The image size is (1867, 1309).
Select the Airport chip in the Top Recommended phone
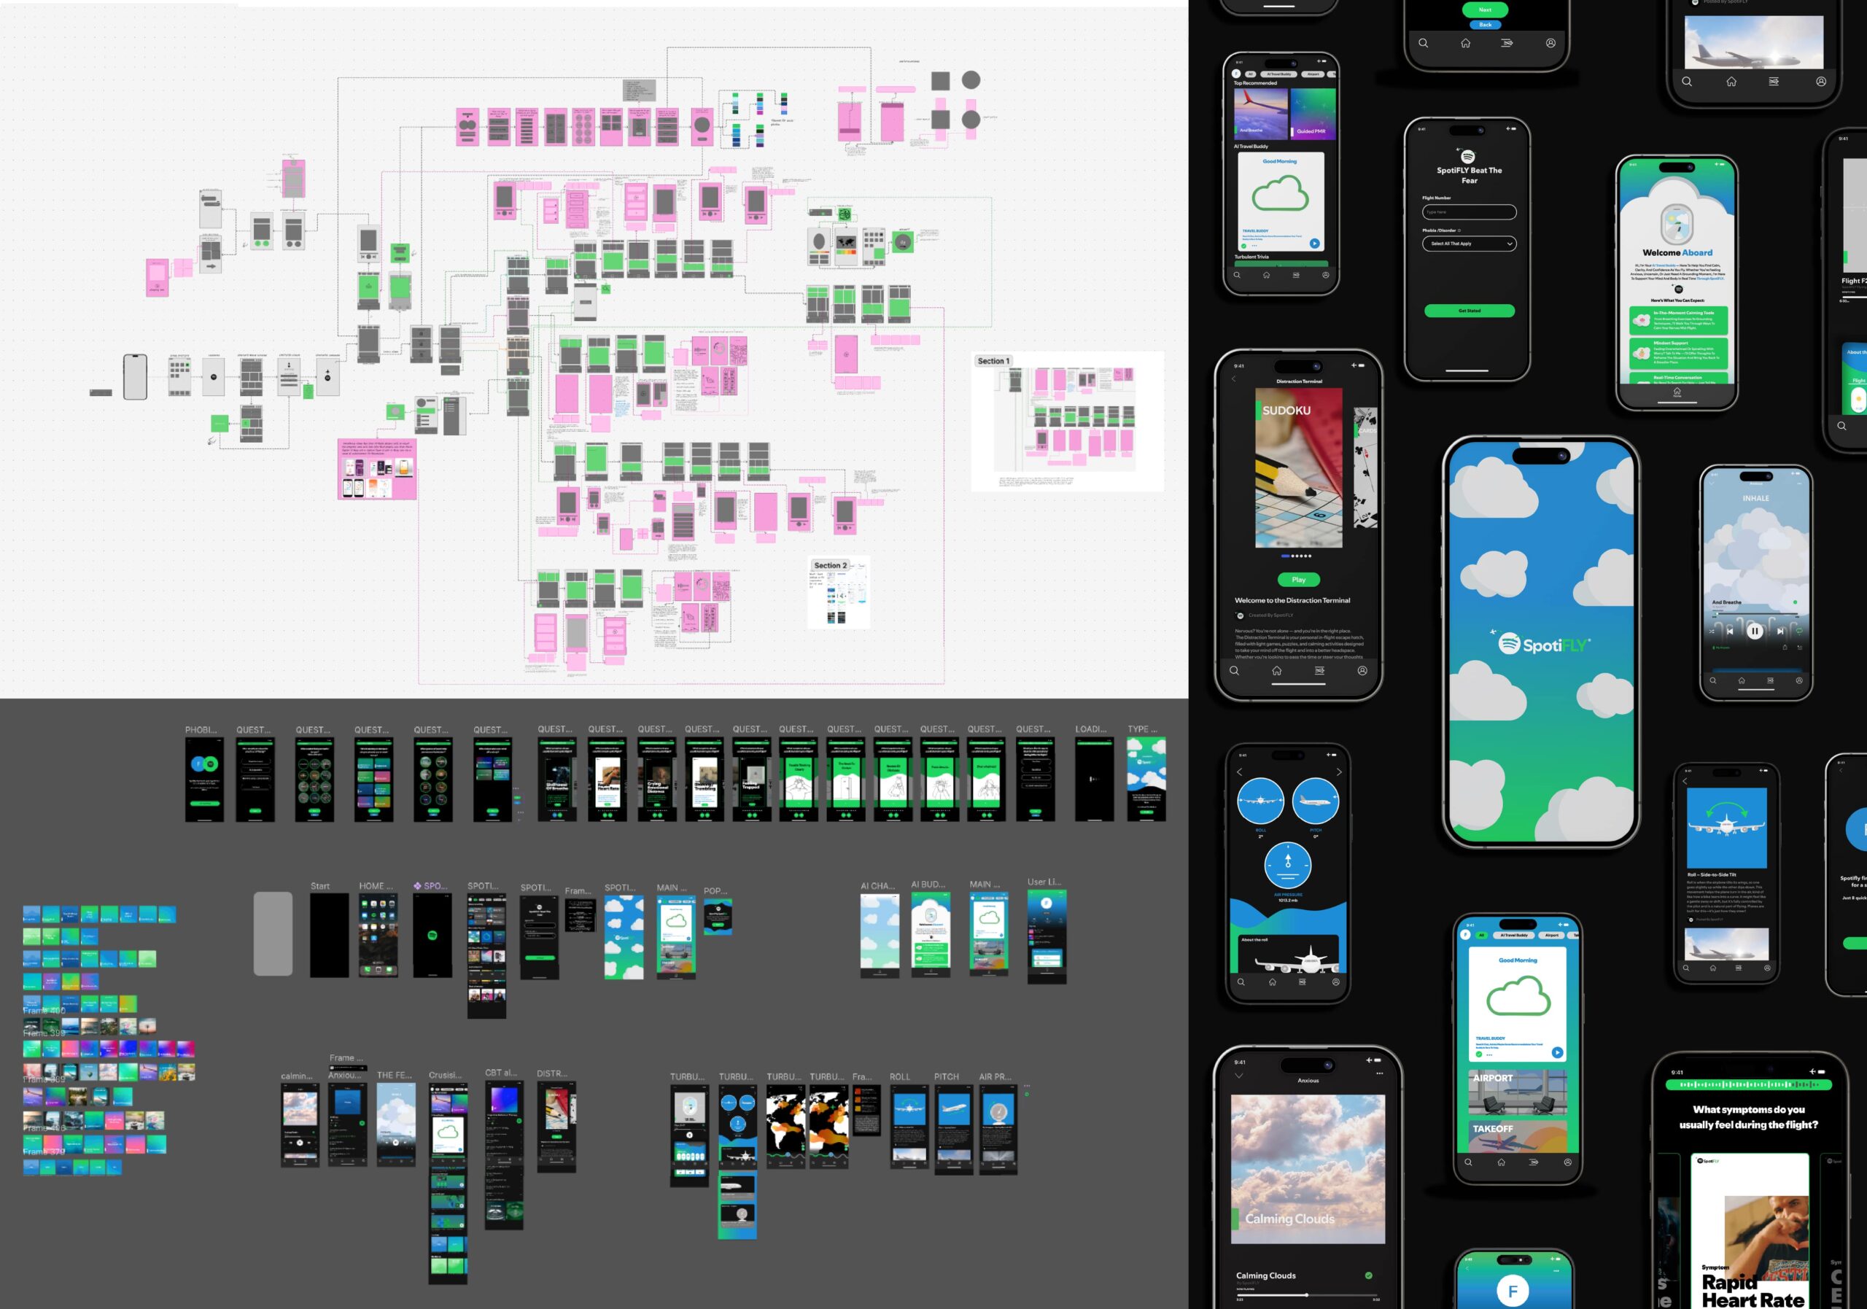(1313, 74)
